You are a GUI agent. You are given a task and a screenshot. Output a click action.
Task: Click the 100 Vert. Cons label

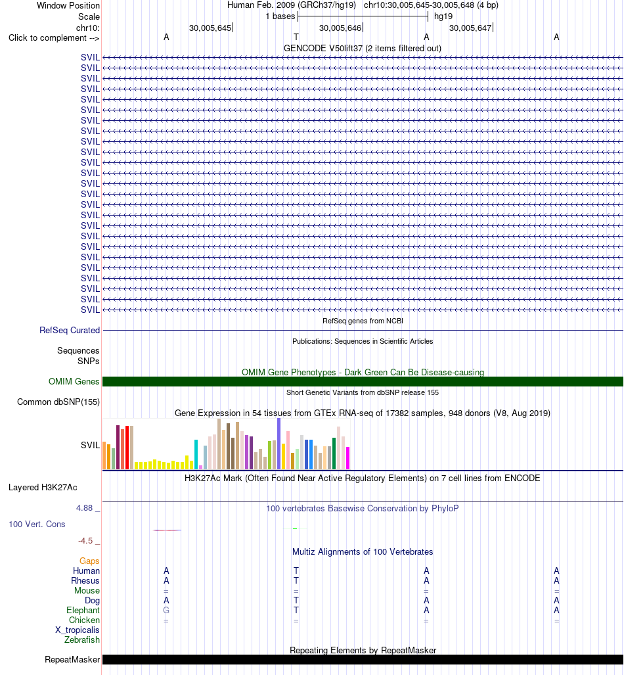point(37,524)
